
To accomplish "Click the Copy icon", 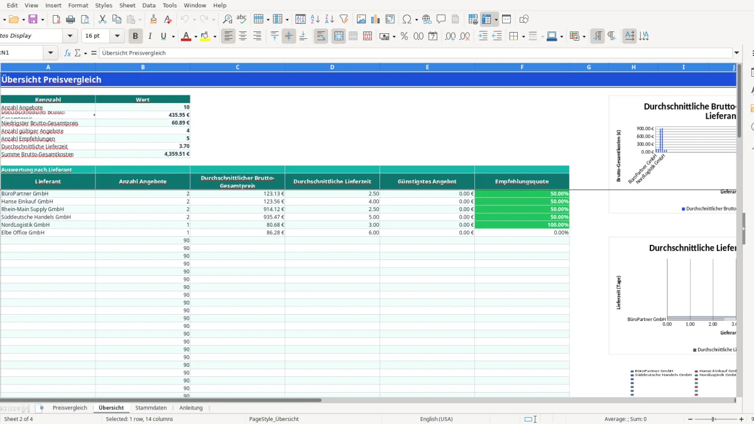I will pyautogui.click(x=116, y=19).
